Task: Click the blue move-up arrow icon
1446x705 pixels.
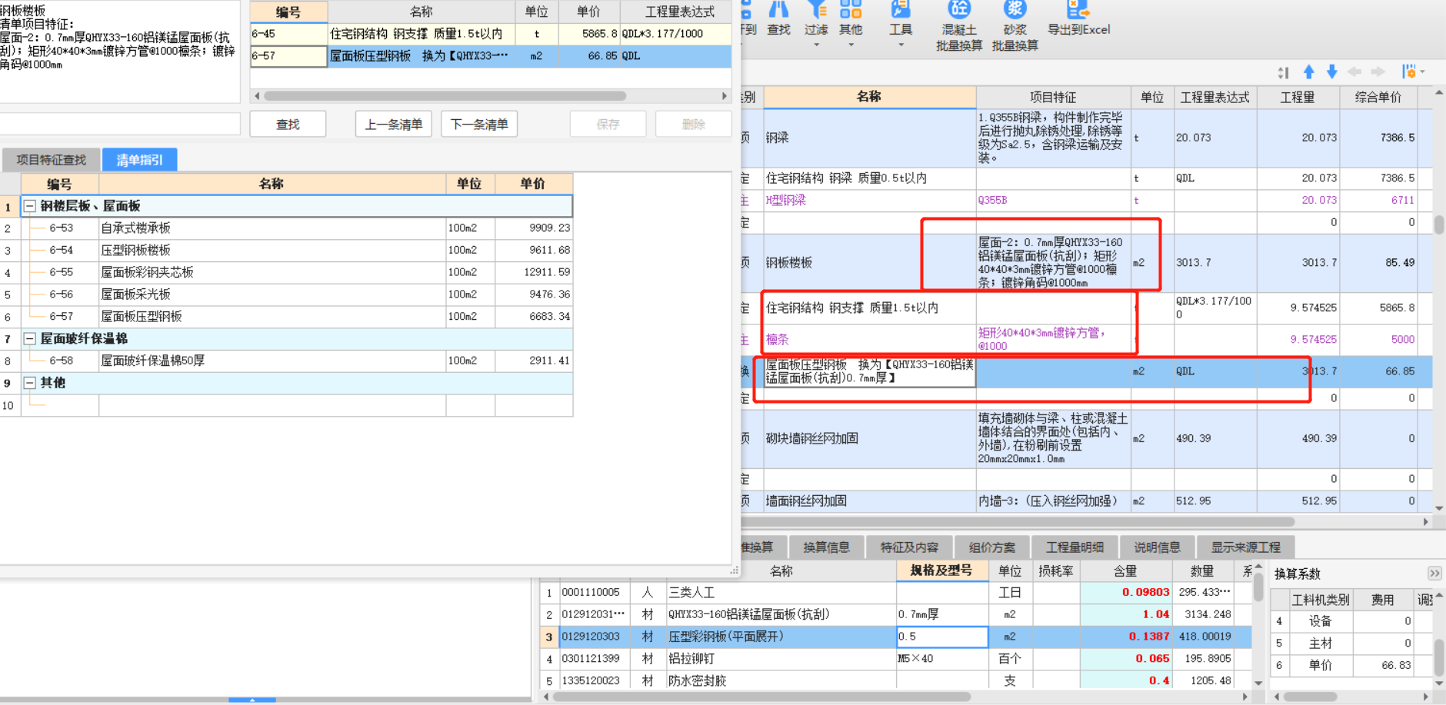Action: coord(1308,72)
